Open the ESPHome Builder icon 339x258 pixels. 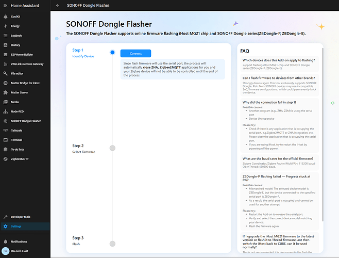click(x=5, y=55)
